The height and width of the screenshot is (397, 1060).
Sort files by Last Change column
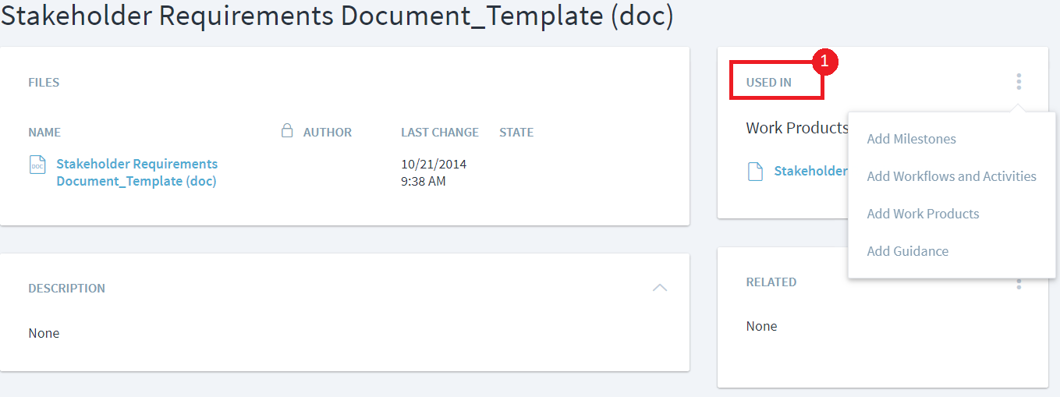coord(440,133)
